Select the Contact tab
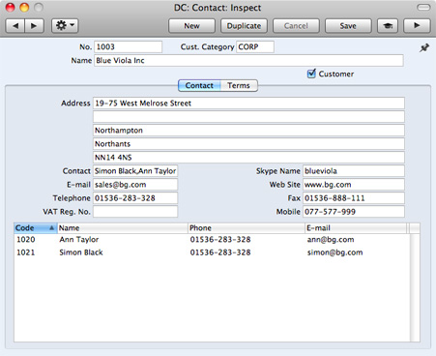Screen dimensions: 436x356 pyautogui.click(x=199, y=85)
